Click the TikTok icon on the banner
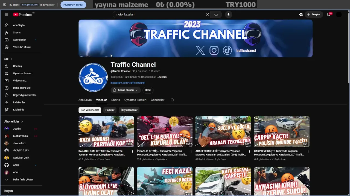The width and height of the screenshot is (350, 196). click(227, 50)
